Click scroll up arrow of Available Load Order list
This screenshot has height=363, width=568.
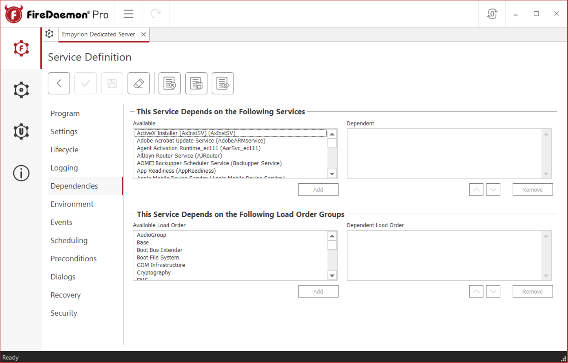pyautogui.click(x=332, y=236)
